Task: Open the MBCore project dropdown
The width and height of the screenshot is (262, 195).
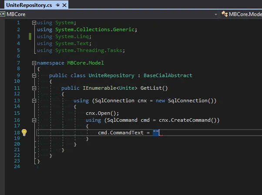Action: coord(216,14)
